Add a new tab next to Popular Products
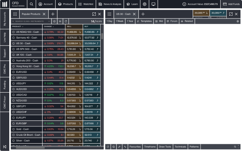 tap(53, 14)
